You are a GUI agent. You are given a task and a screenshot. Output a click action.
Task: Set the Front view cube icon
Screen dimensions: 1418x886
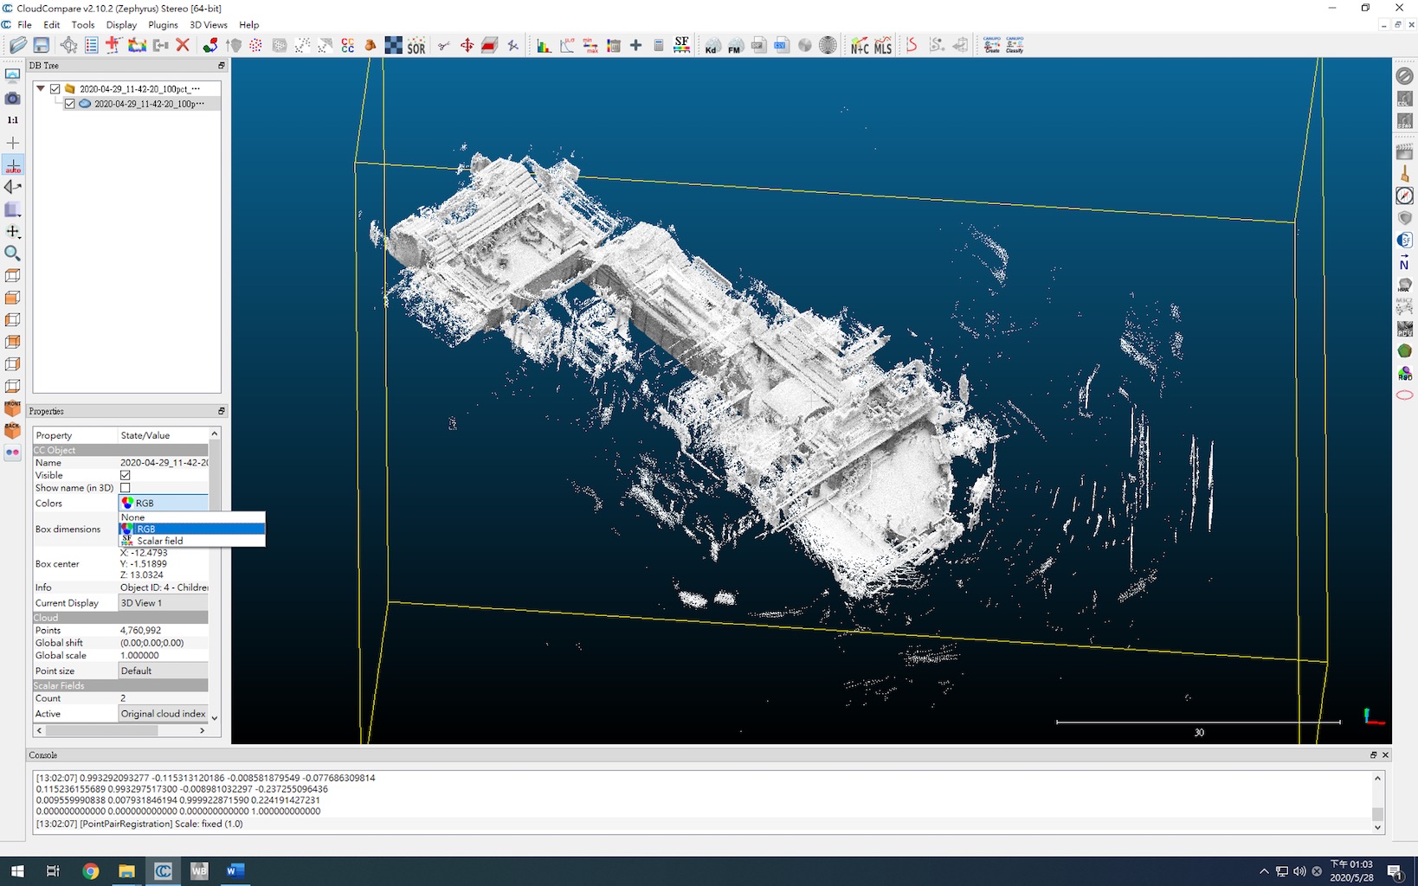(13, 298)
